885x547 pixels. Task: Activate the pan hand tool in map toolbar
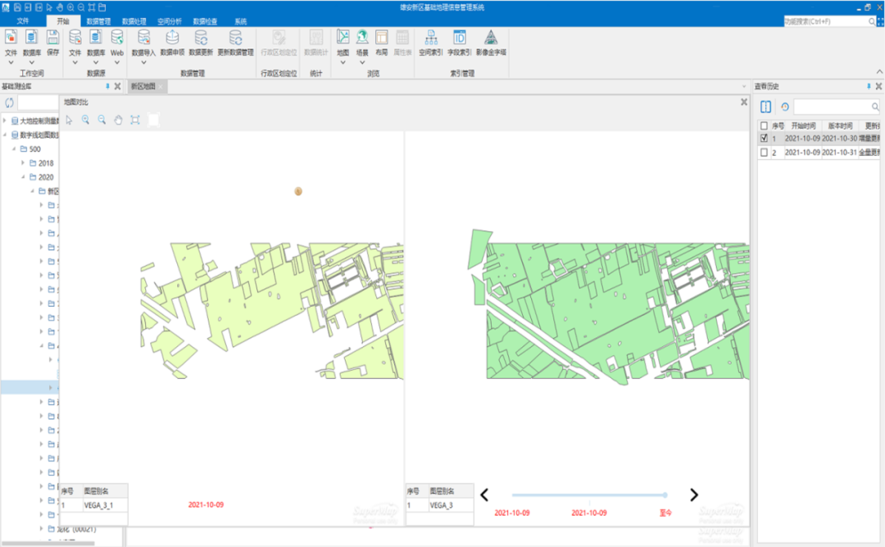[x=118, y=120]
